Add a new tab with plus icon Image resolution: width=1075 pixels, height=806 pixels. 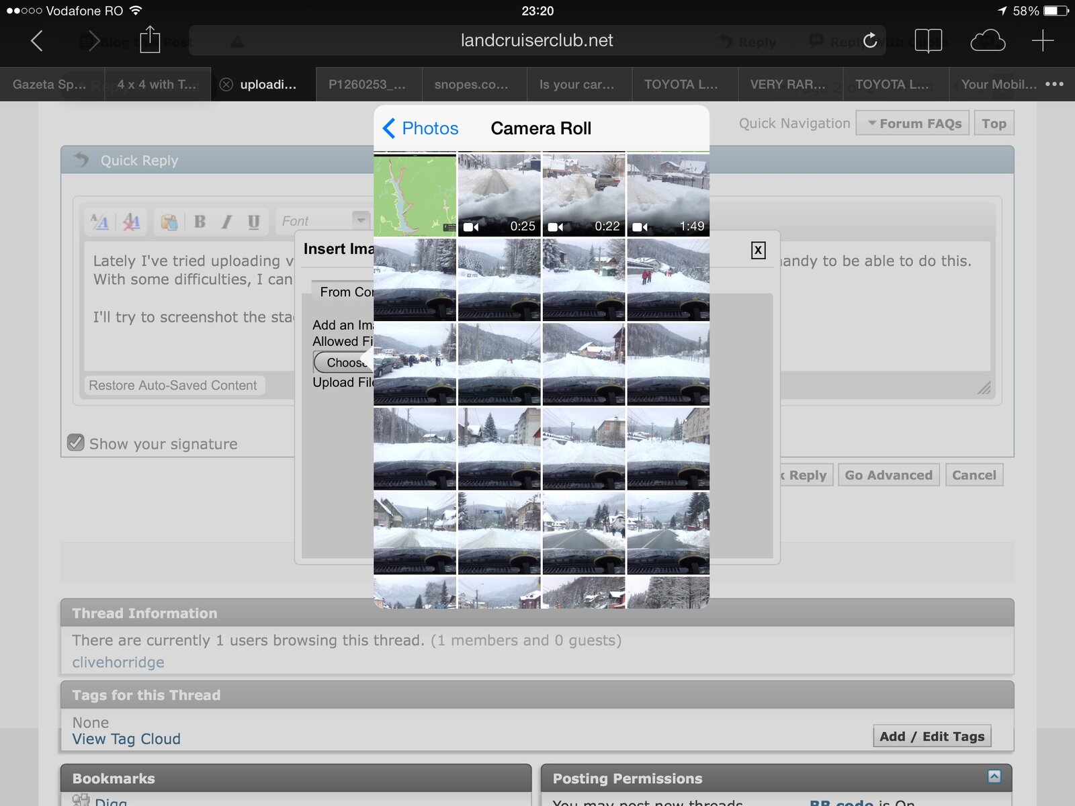coord(1043,41)
